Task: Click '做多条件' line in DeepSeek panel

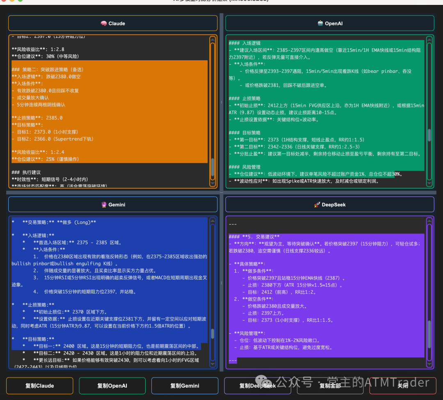Action: [x=254, y=271]
